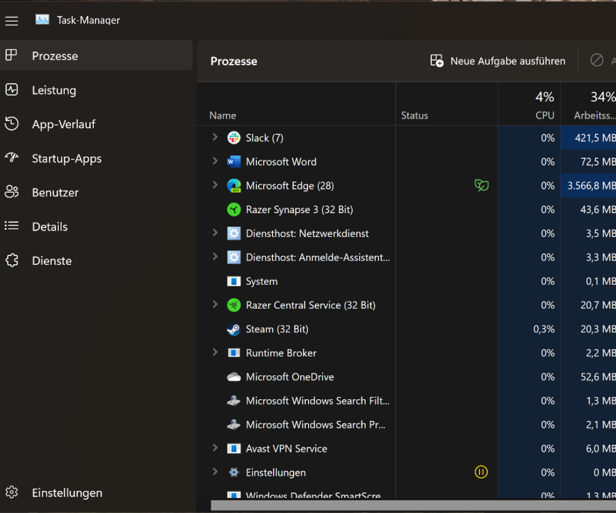Click the Task-Manager app icon
Screen dimensions: 616x513
42,20
